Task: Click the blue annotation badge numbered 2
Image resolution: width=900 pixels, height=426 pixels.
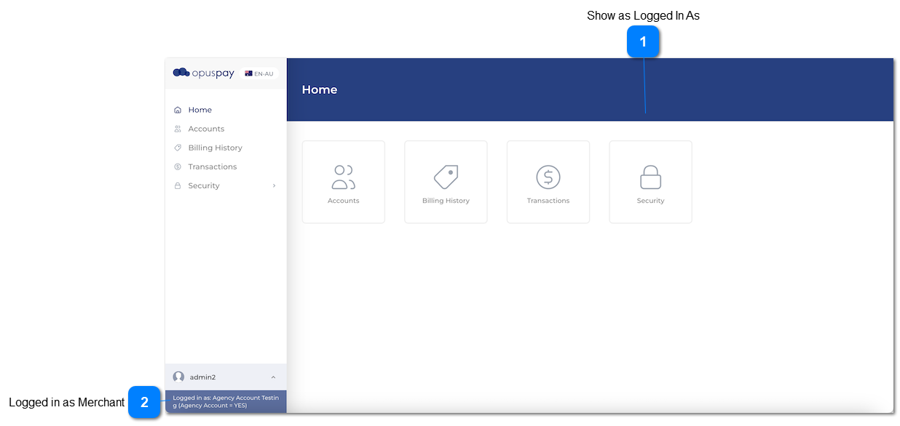Action: 144,402
